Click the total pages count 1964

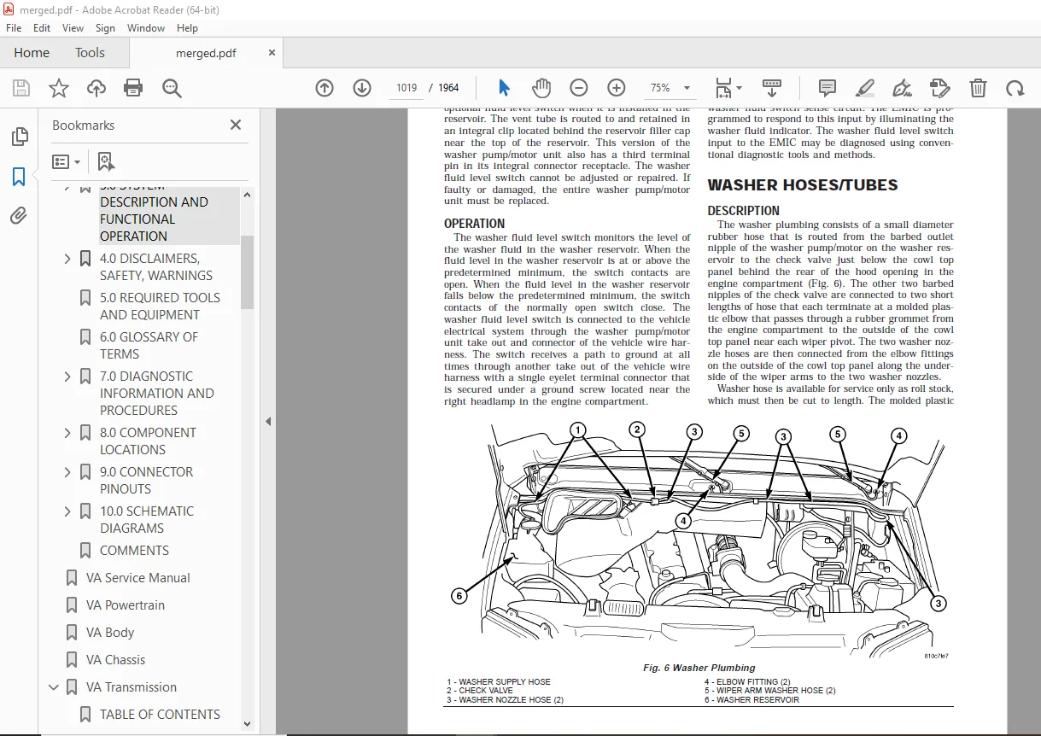448,88
